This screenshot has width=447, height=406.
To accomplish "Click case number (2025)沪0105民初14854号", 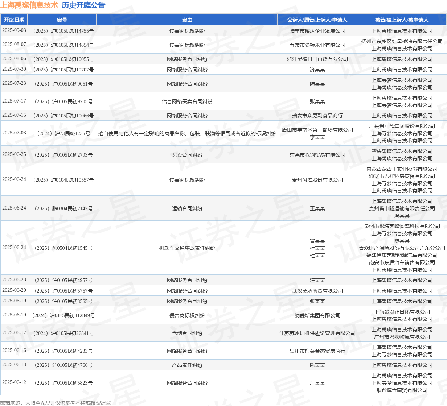I will 62,45.
